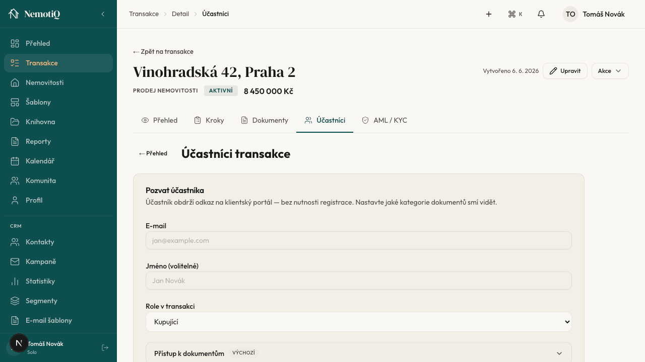The height and width of the screenshot is (362, 645).
Task: Click the Komunita people icon
Action: click(15, 180)
